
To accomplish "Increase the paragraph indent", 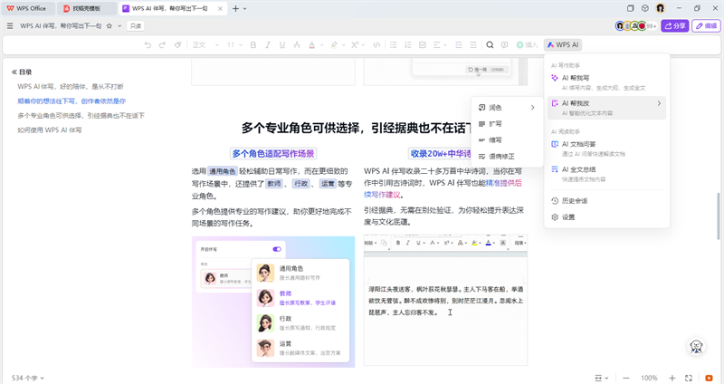I will pos(473,44).
